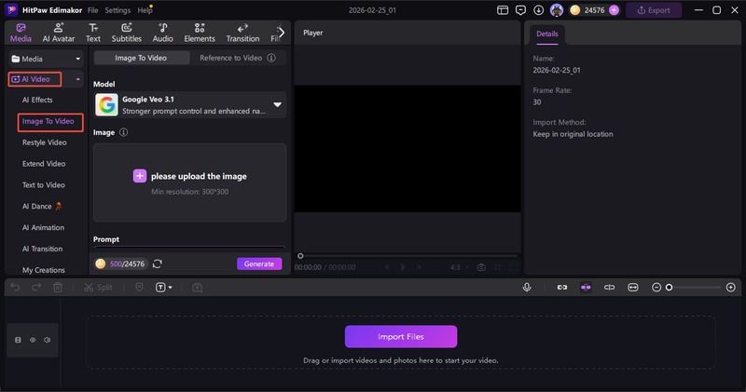Open the Help menu
746x392 pixels.
[145, 10]
